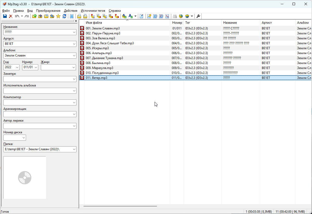Click the red X Remove tag icon
Image resolution: width=312 pixels, height=214 pixels.
coord(11,16)
